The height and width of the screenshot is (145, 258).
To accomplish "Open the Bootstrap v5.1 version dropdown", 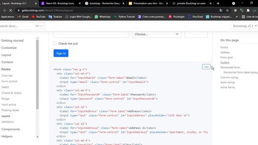I will tap(245, 26).
